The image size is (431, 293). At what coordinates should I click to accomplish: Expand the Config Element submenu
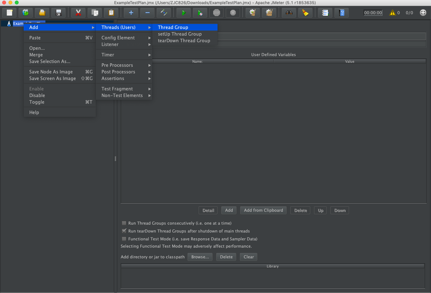pyautogui.click(x=124, y=38)
